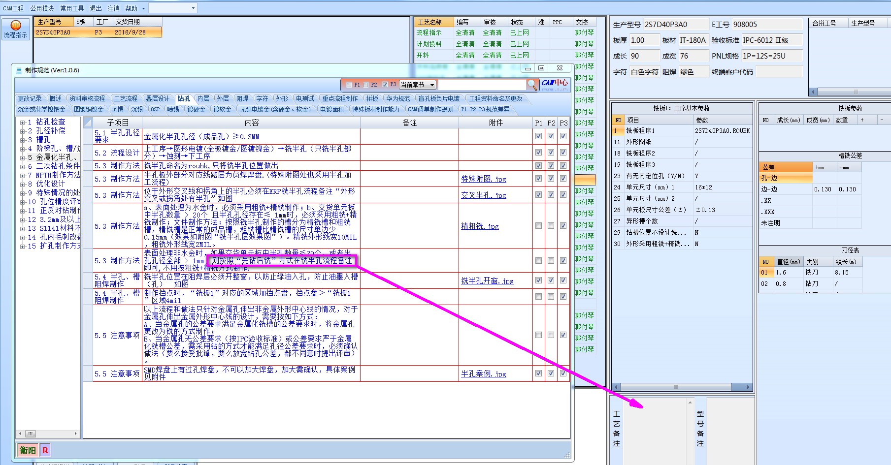Open the empty combo box in menu bar
Viewport: 891px width, 465px height.
click(172, 8)
